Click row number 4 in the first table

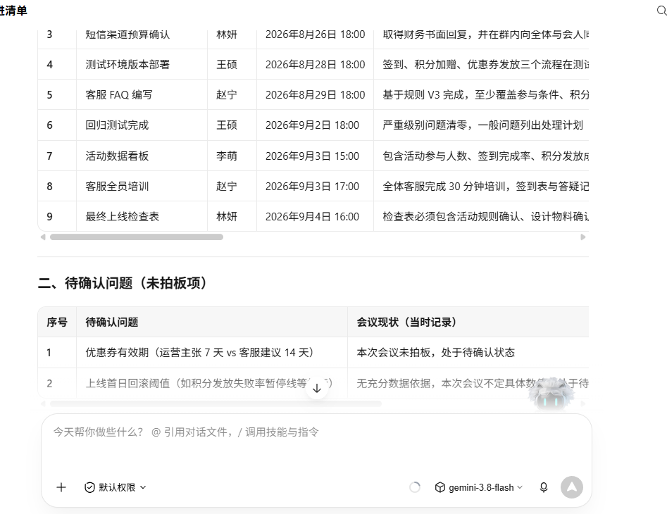point(50,65)
